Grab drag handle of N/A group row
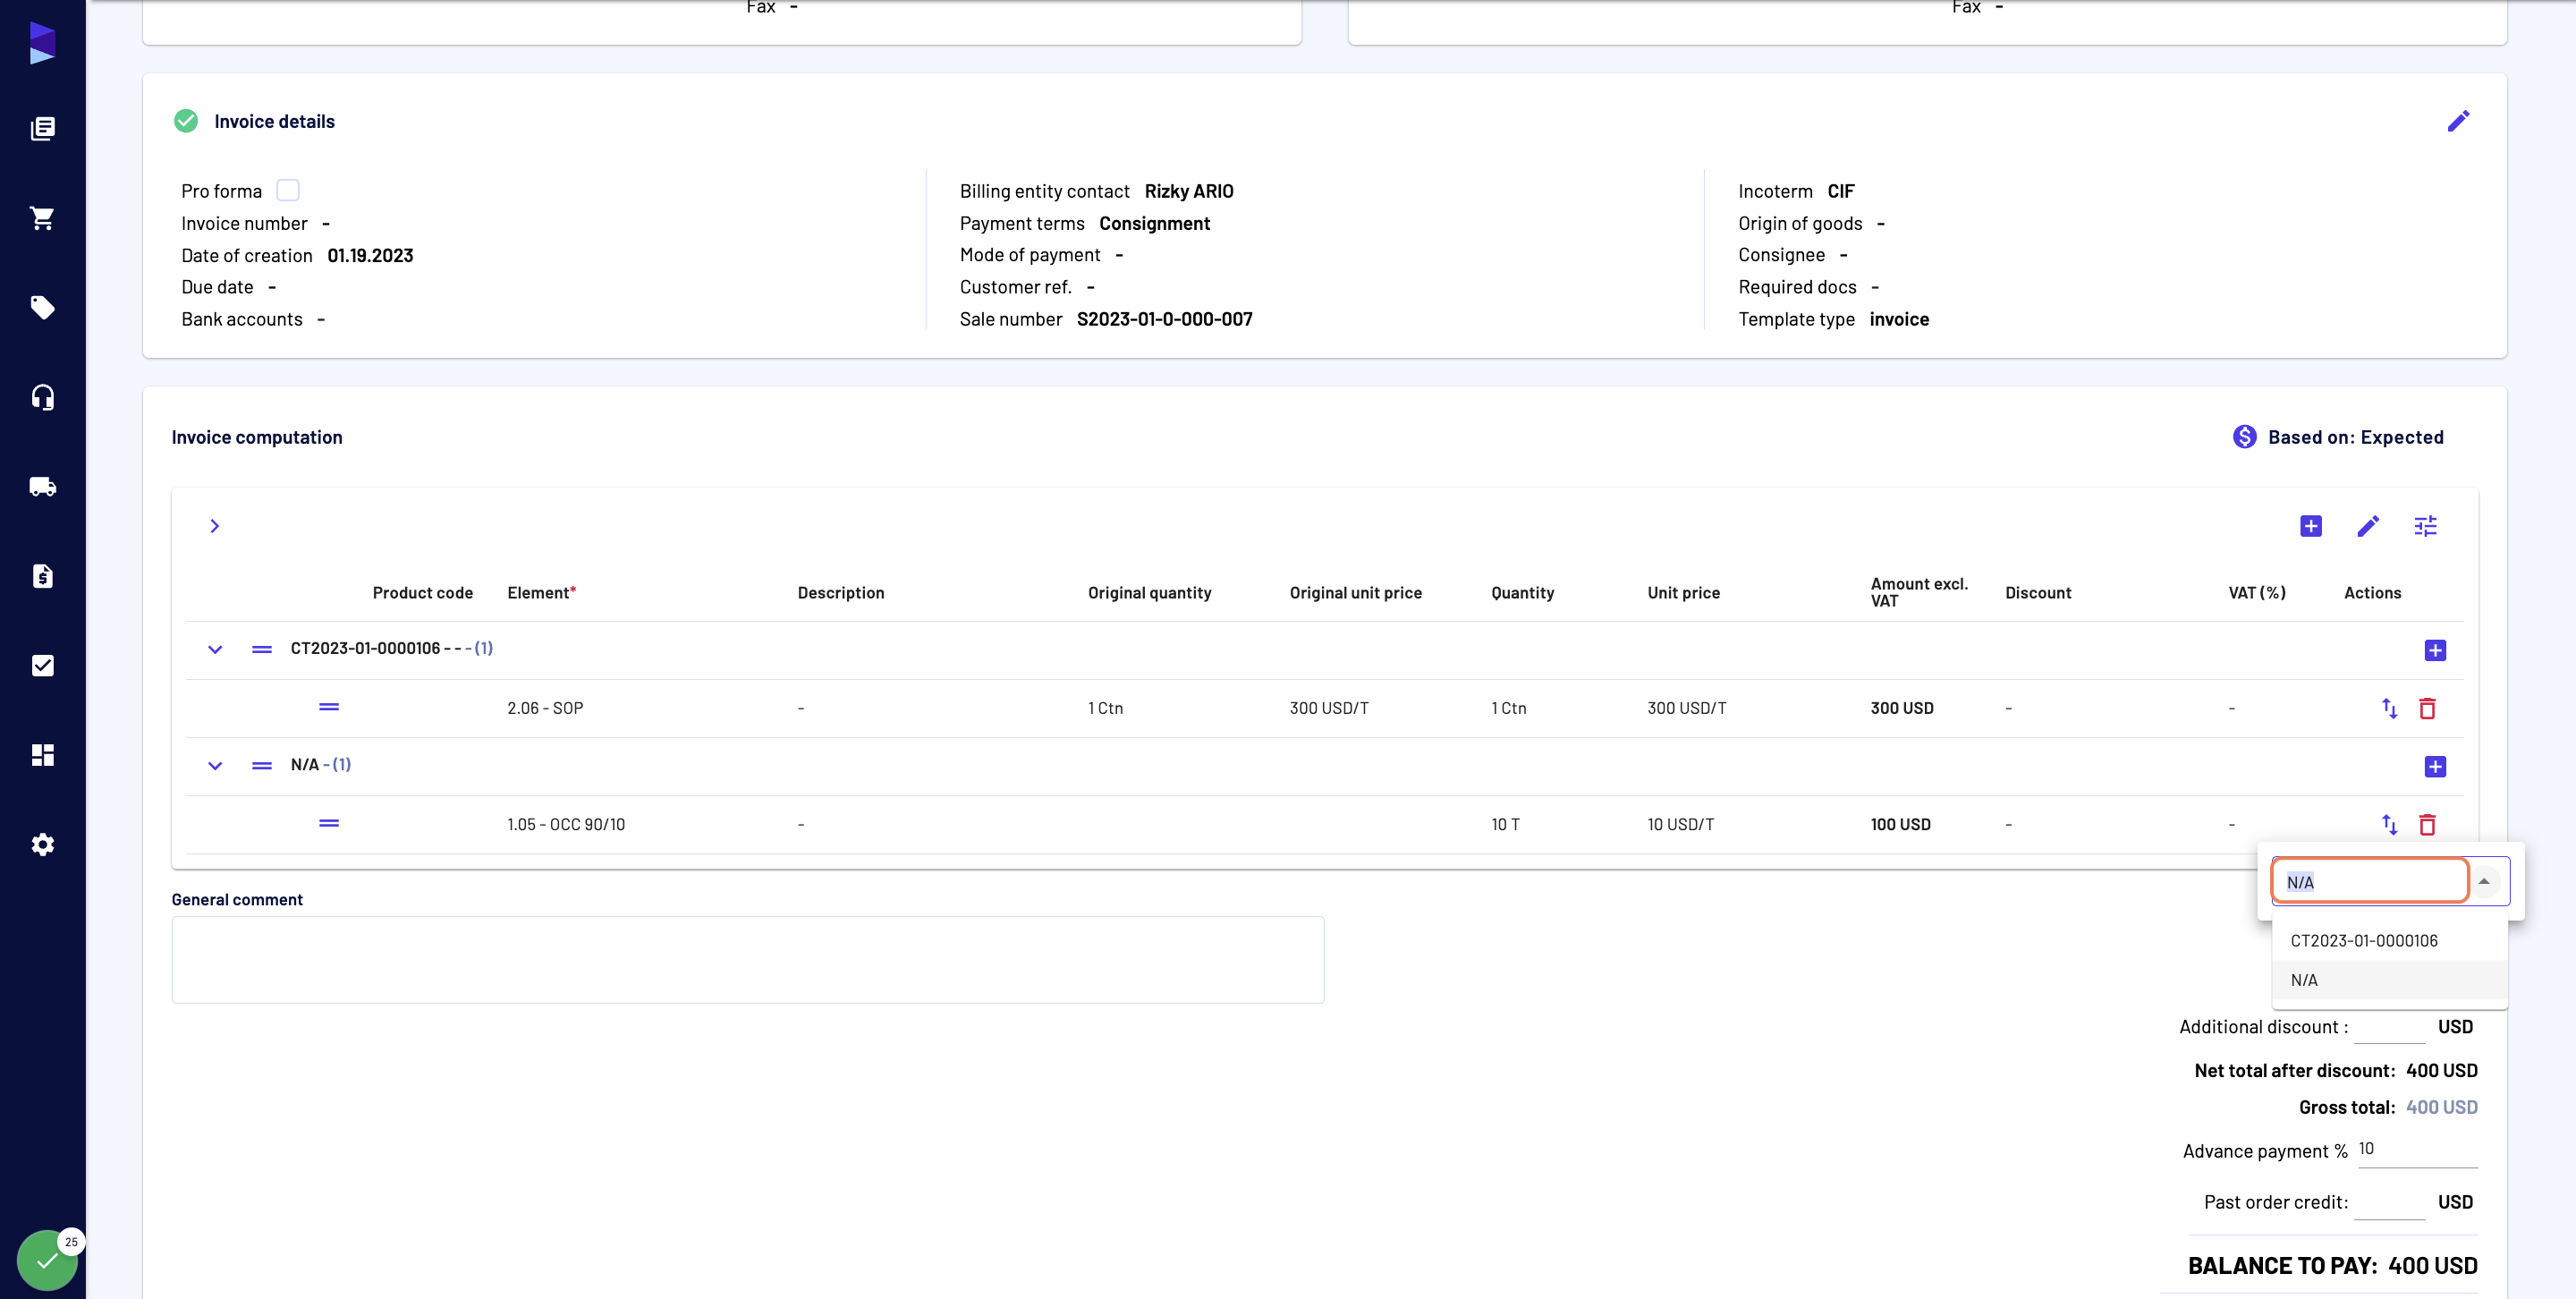The image size is (2576, 1299). (x=262, y=766)
